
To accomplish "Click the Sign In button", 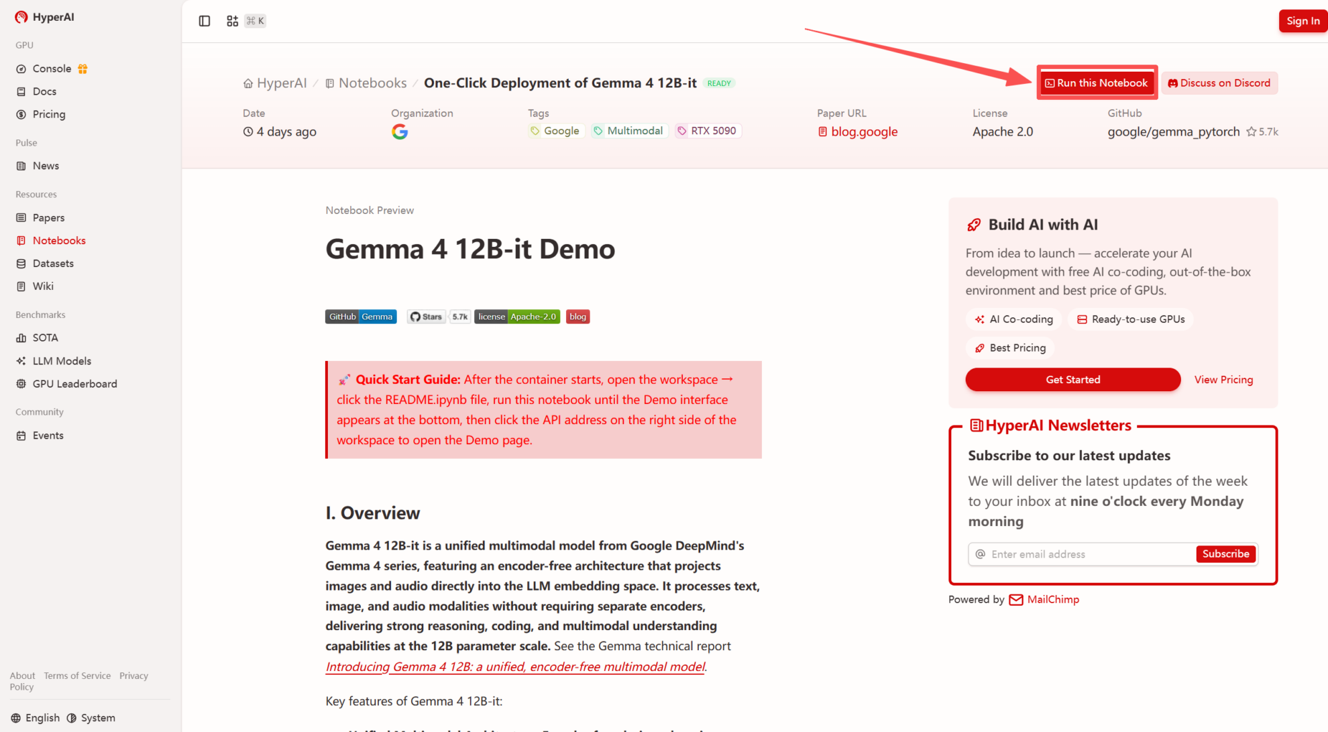I will click(x=1303, y=21).
